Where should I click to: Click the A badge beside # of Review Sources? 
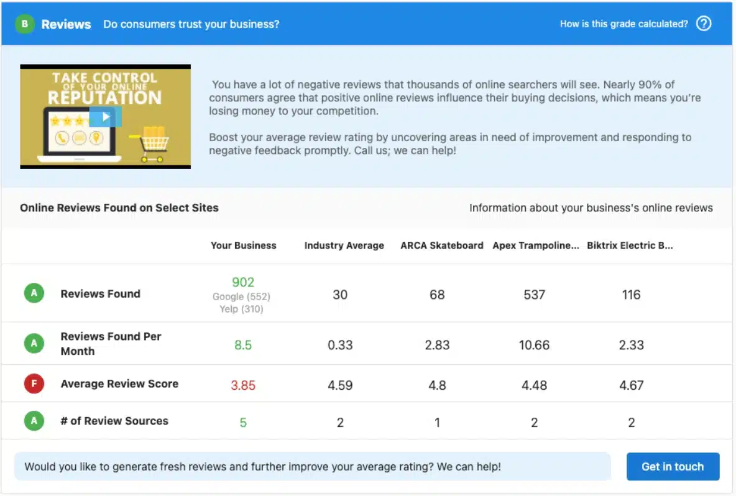click(x=34, y=421)
